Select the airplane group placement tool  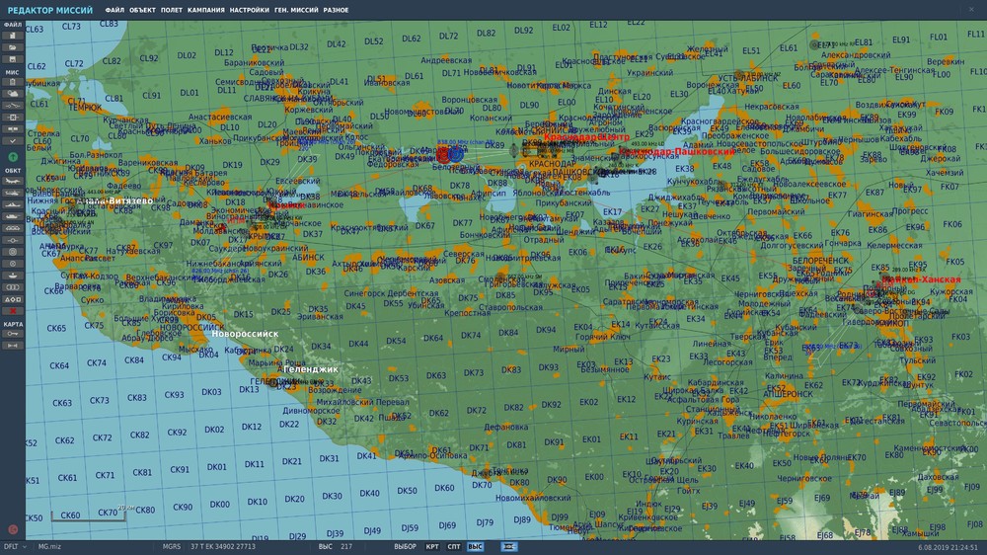pos(13,182)
